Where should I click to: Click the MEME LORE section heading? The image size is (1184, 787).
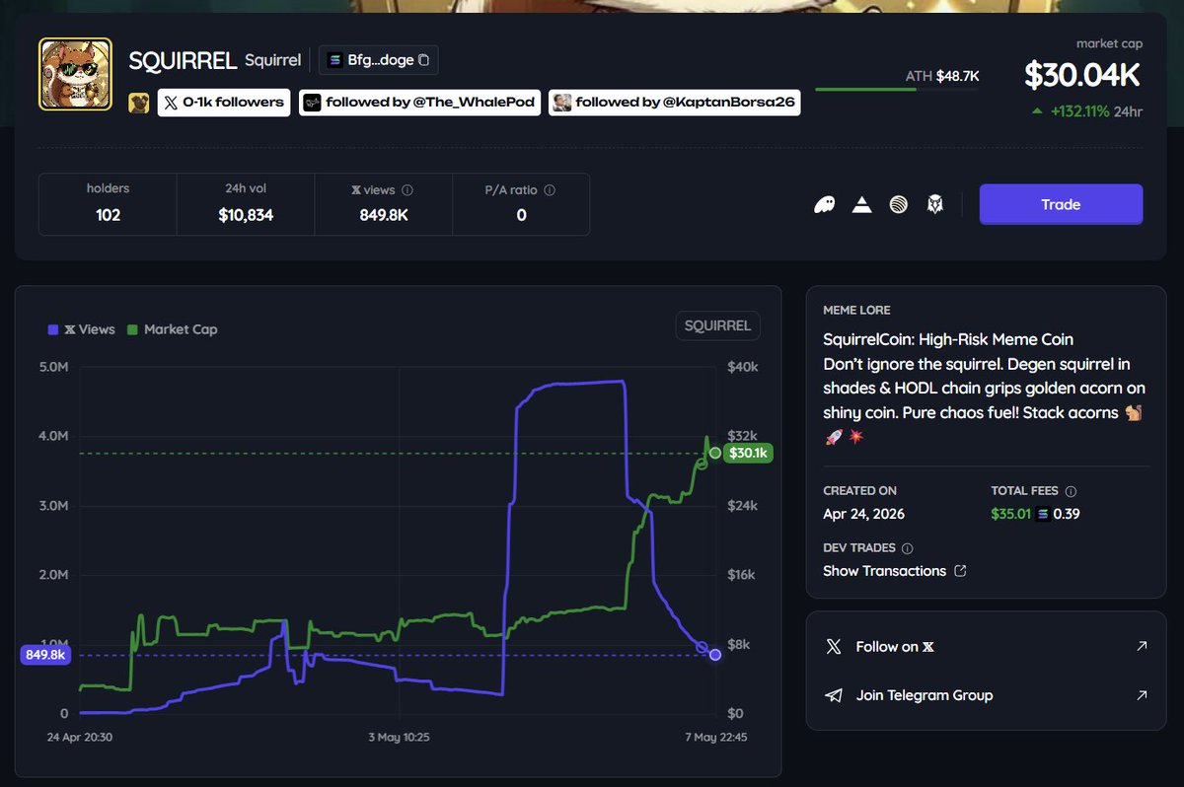[x=855, y=310]
